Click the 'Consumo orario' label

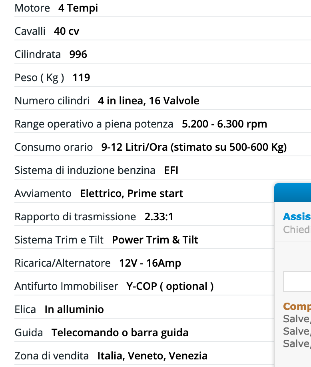pyautogui.click(x=54, y=147)
